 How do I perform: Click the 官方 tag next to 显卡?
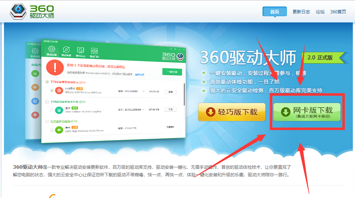[74, 108]
